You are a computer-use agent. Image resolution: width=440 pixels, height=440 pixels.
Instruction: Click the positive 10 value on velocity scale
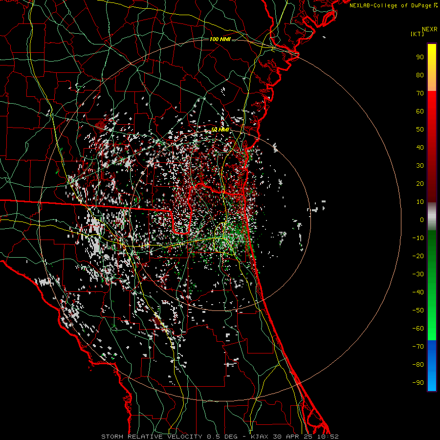coord(420,202)
